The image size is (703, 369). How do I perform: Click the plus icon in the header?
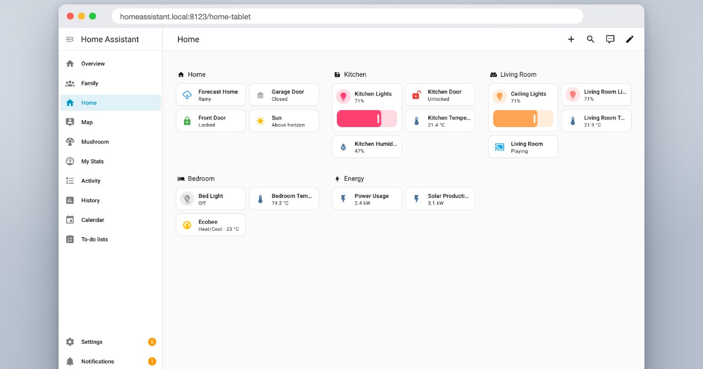click(571, 39)
